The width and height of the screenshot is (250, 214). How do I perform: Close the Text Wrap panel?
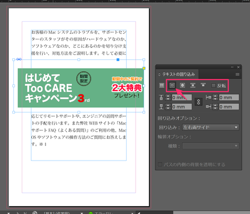(x=238, y=67)
